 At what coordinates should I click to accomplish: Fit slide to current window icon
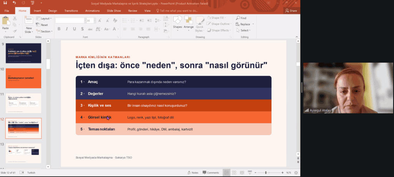pos(296,173)
